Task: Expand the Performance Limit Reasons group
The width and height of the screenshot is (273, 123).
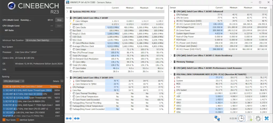Action: [x=171, y=68]
